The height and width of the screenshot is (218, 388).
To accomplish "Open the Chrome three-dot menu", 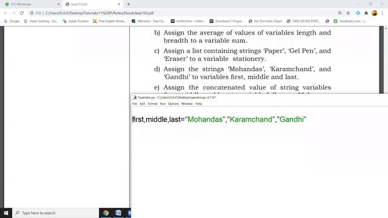I will click(383, 13).
